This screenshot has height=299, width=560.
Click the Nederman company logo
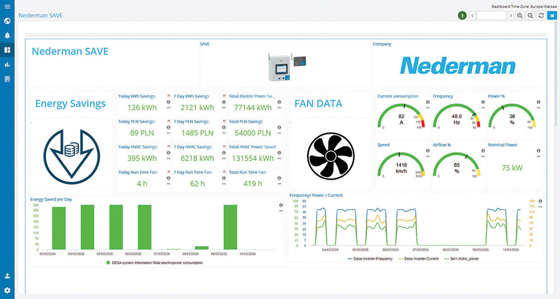coord(457,66)
